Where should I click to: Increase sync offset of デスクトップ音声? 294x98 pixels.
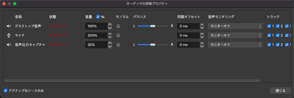(202, 25)
